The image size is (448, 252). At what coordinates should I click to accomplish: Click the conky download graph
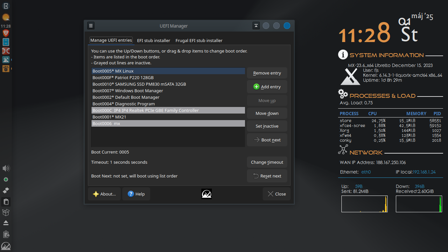(x=419, y=204)
